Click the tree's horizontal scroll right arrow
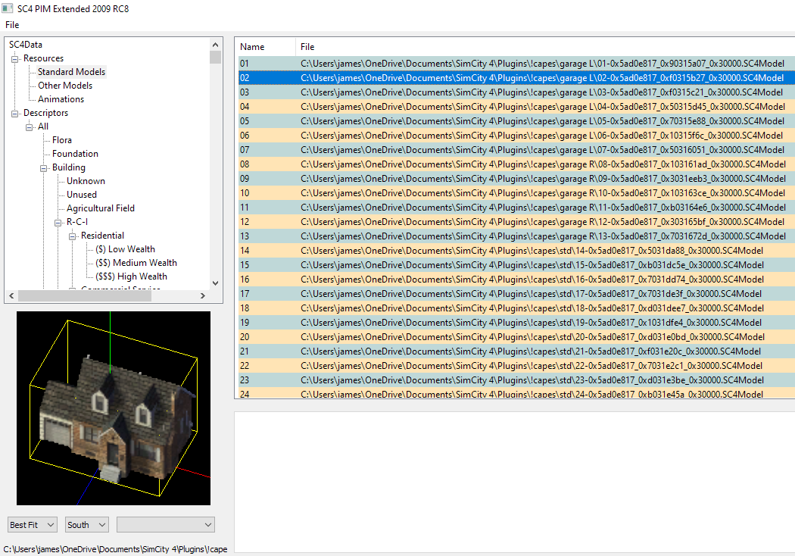Viewport: 795px width, 556px height. point(203,295)
